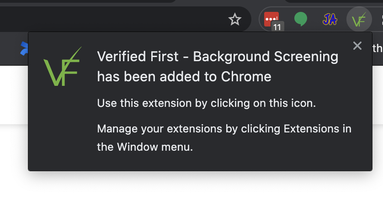Open the Chrome menu at toolbar's far right
Screen dimensions: 383x200
click(382, 19)
